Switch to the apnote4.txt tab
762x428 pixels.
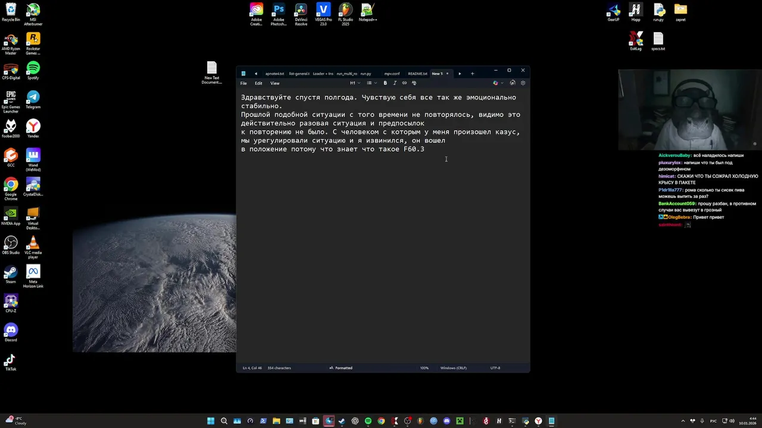point(274,74)
